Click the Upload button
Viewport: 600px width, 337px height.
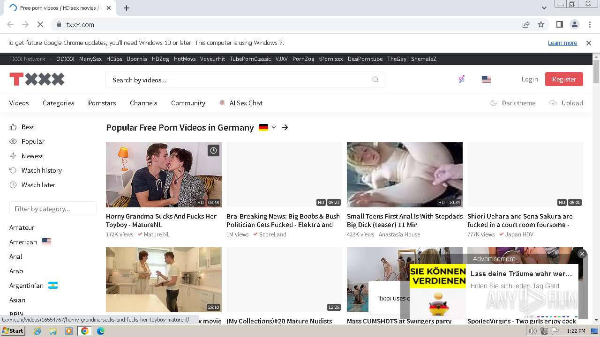pyautogui.click(x=566, y=103)
